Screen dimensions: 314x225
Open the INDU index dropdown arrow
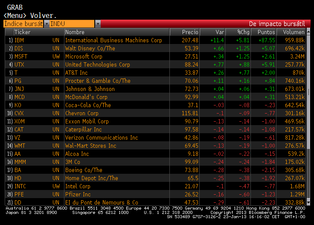point(98,24)
